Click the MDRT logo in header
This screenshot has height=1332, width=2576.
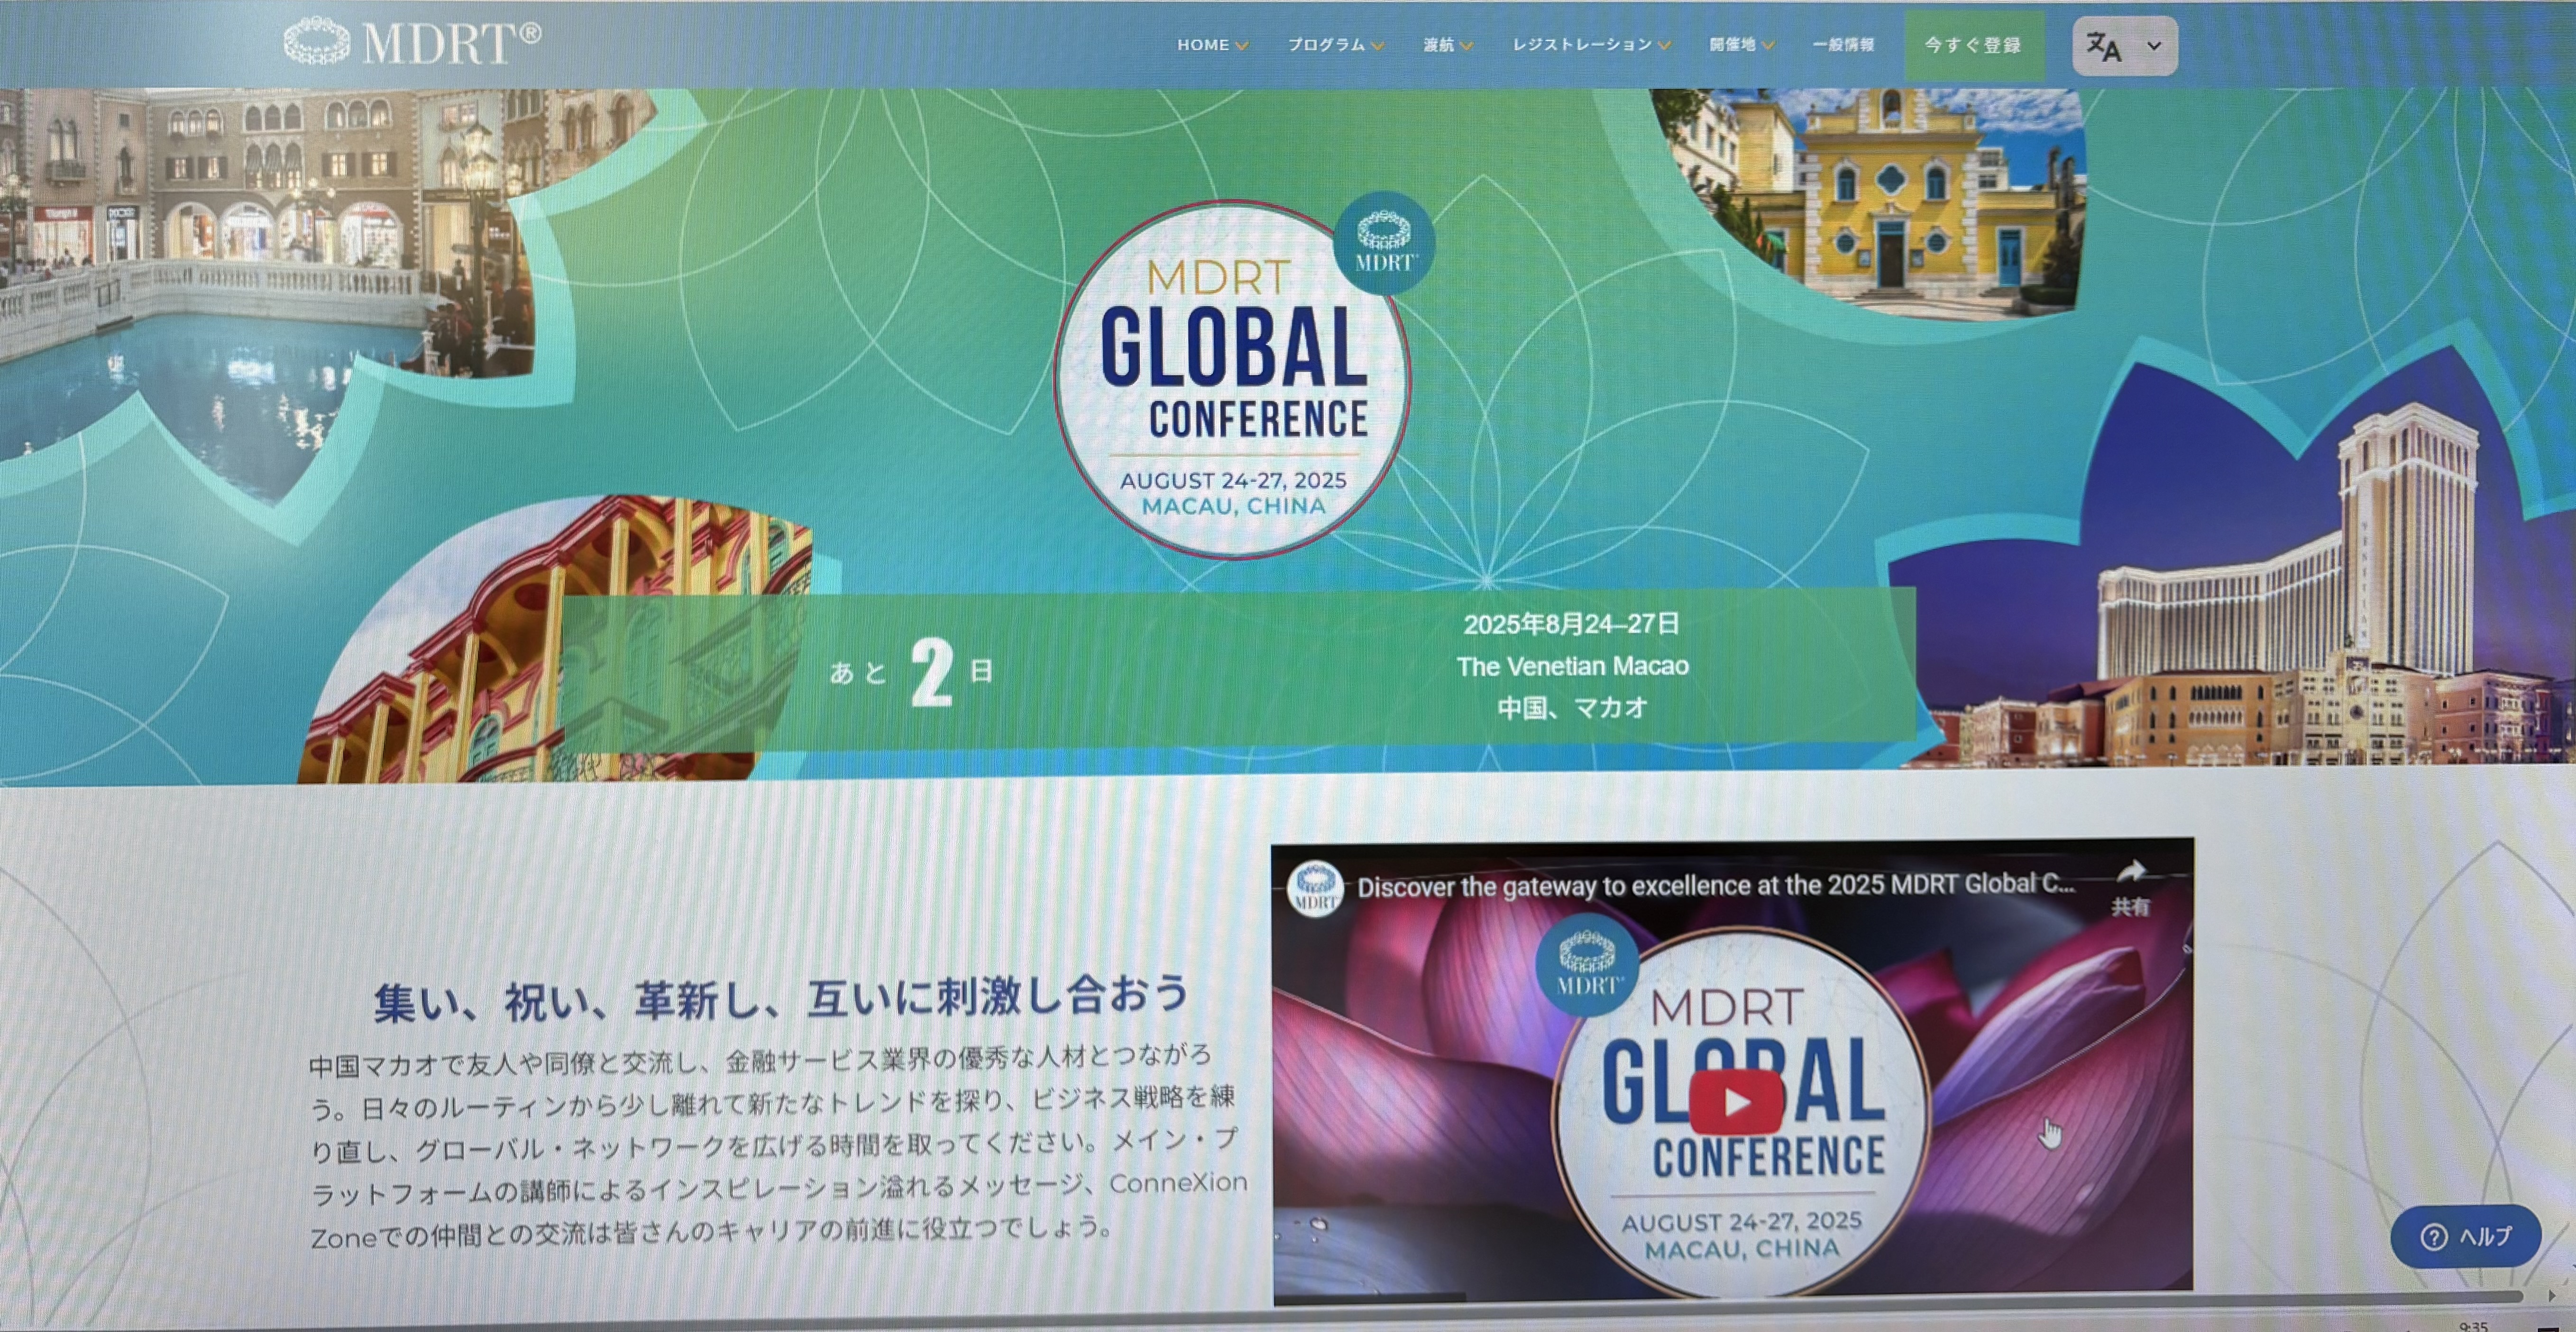pos(412,42)
